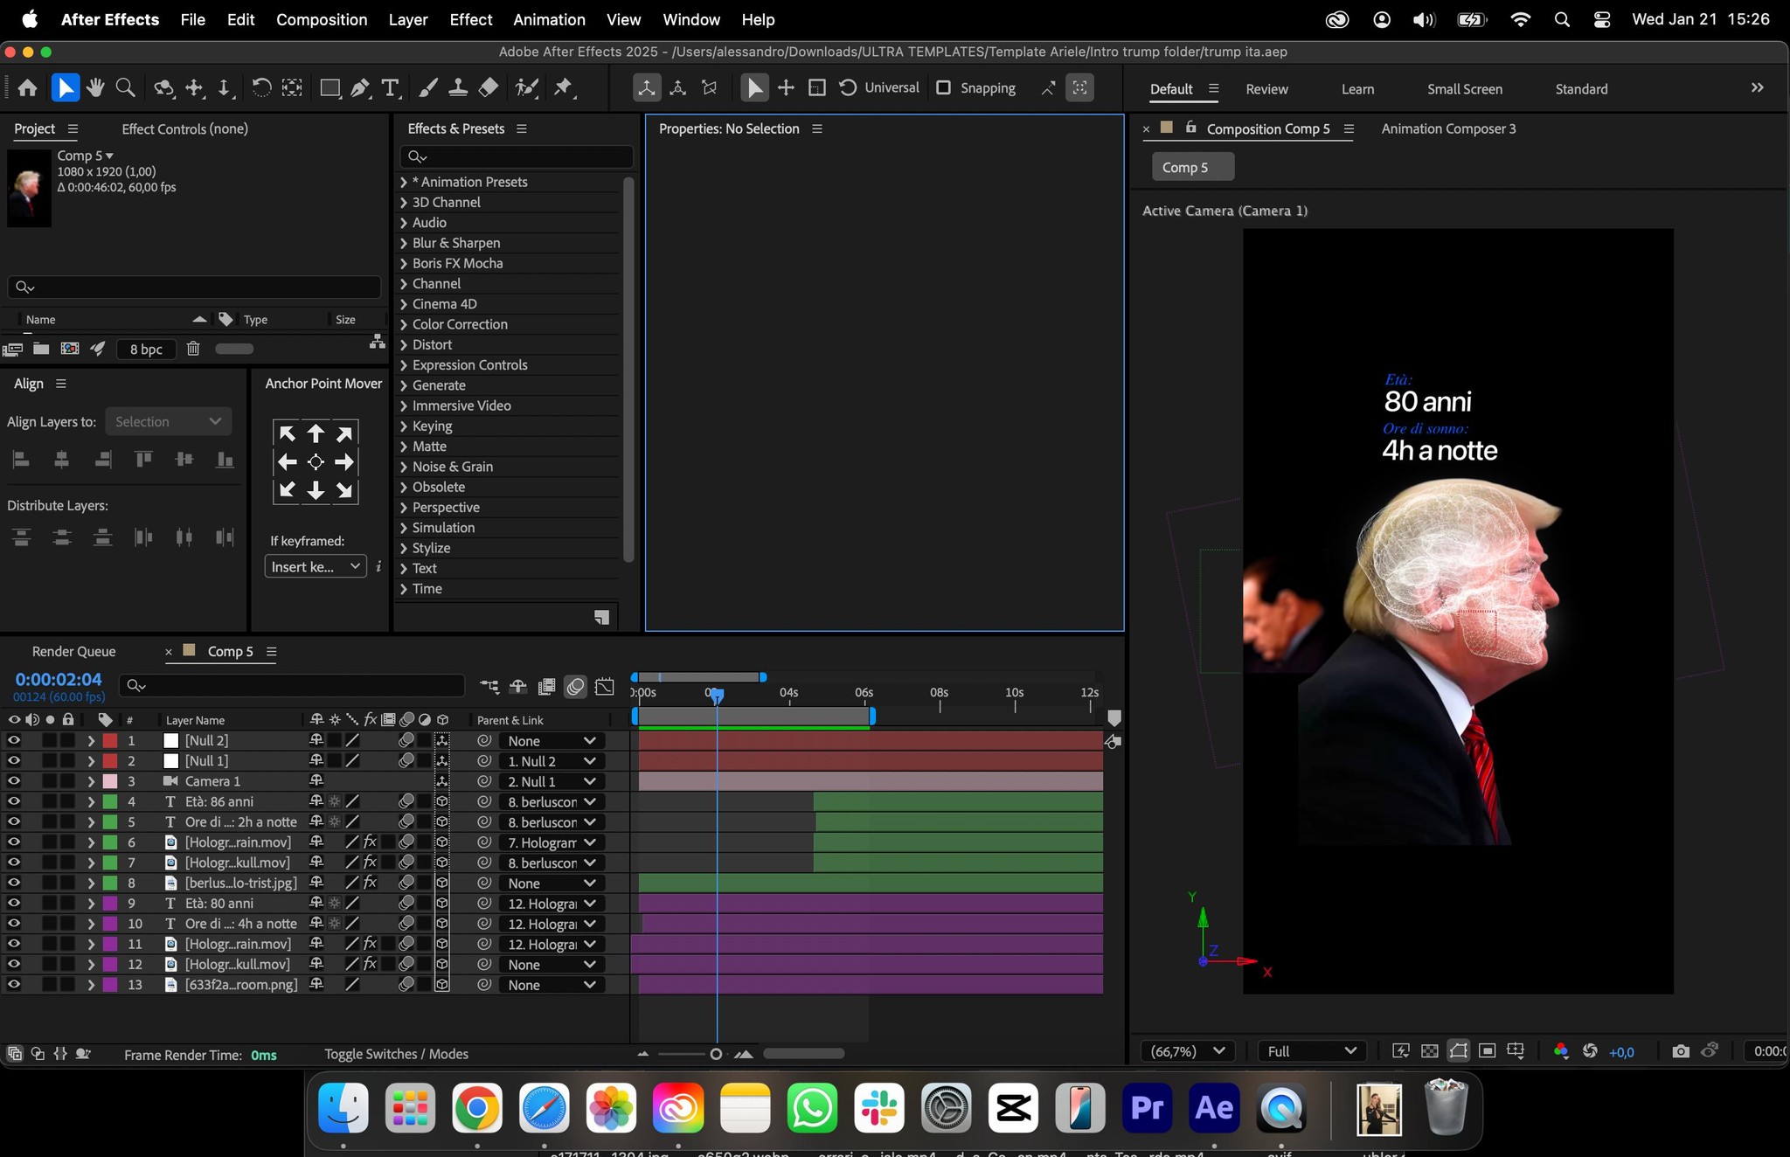Take a snapshot with camera icon
Viewport: 1790px width, 1157px height.
click(1680, 1051)
